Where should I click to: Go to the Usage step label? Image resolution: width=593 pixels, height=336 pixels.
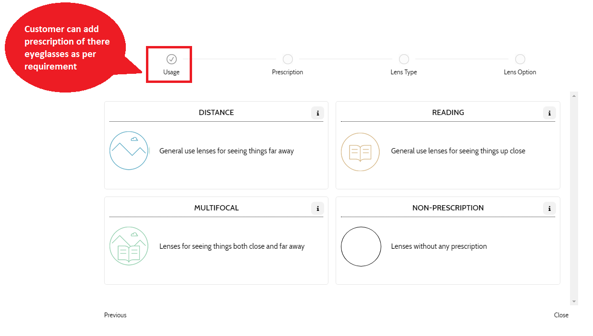tap(171, 72)
